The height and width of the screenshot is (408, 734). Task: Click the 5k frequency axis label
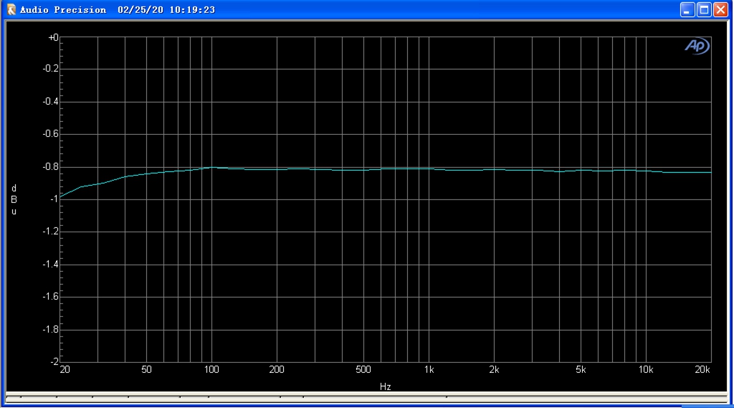pos(581,369)
